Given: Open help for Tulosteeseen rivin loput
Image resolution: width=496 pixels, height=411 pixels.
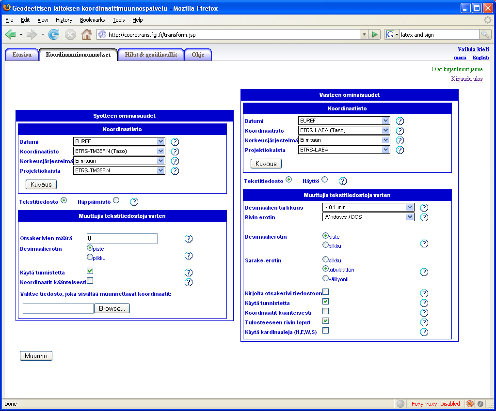Looking at the screenshot, I should (x=424, y=322).
